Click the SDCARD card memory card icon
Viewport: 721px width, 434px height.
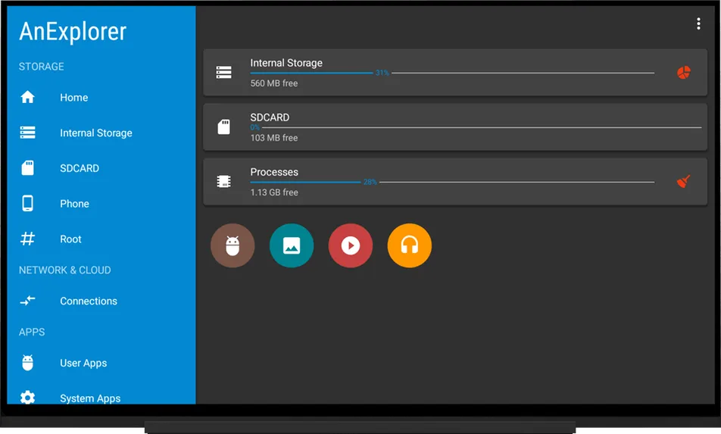point(224,127)
